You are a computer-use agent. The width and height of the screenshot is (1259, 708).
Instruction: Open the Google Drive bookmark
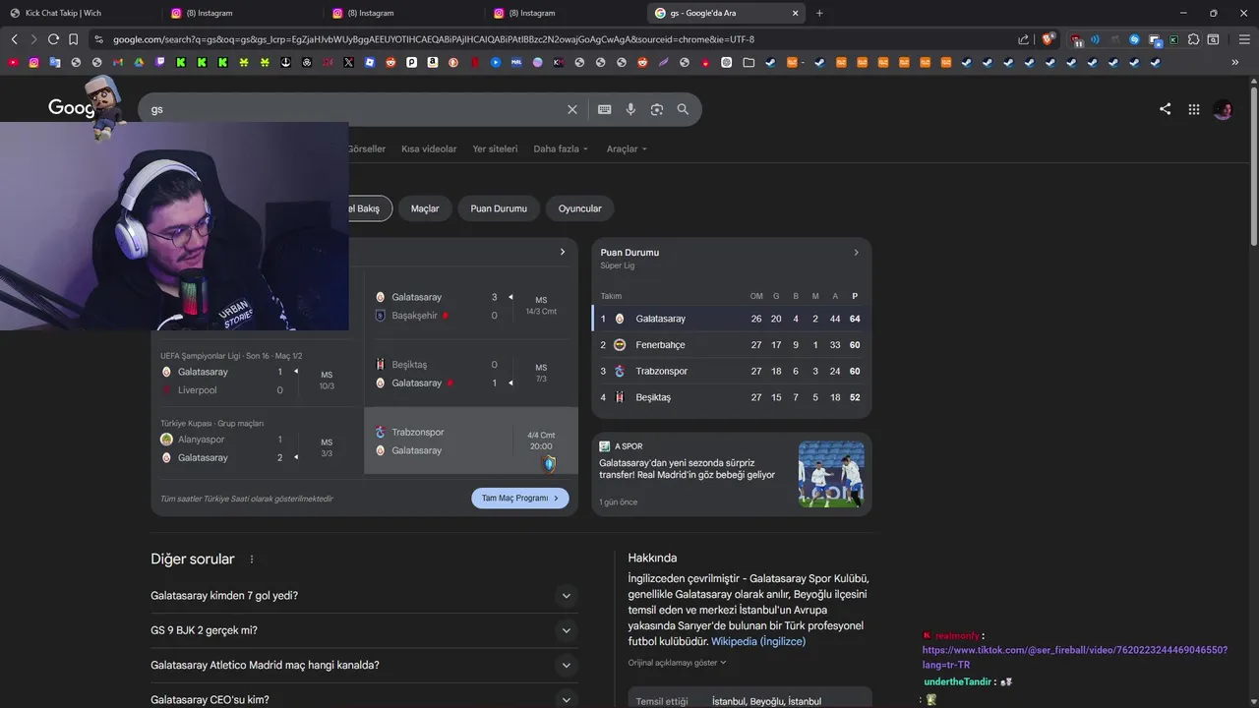[x=139, y=62]
